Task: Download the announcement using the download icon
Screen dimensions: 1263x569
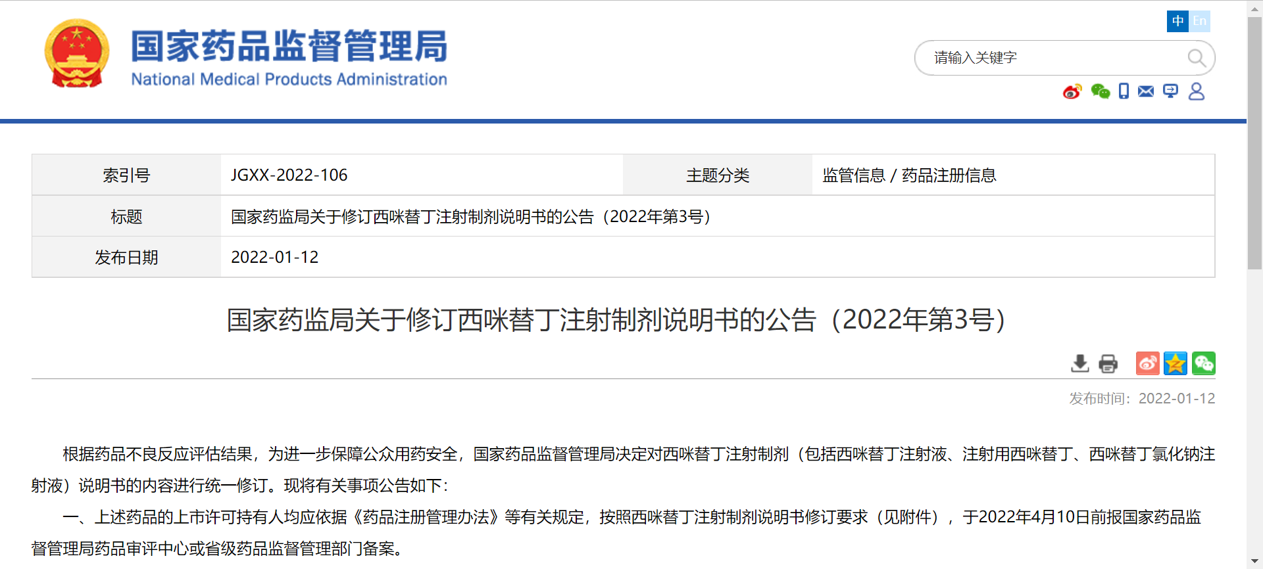Action: 1079,363
